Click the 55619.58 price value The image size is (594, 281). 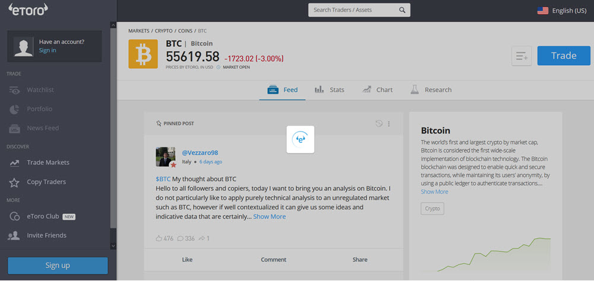(192, 56)
